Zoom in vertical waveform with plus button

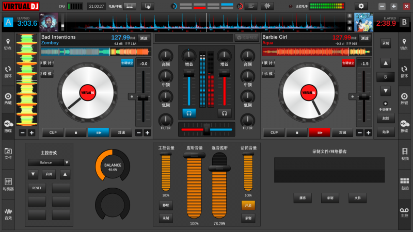31,133
